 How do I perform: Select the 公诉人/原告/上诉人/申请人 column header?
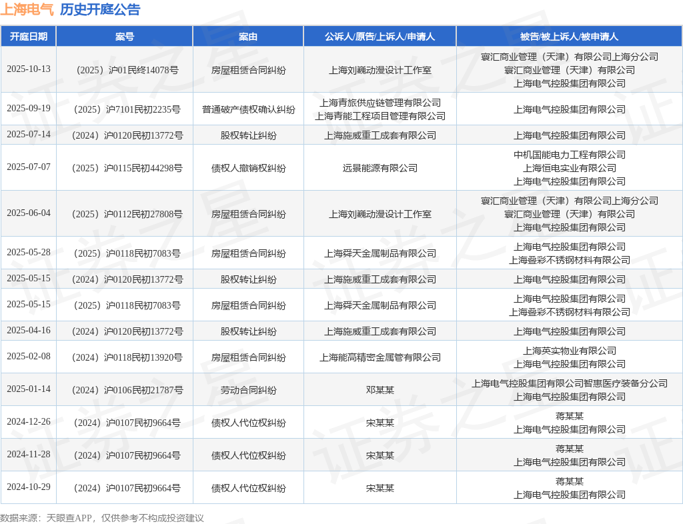380,37
